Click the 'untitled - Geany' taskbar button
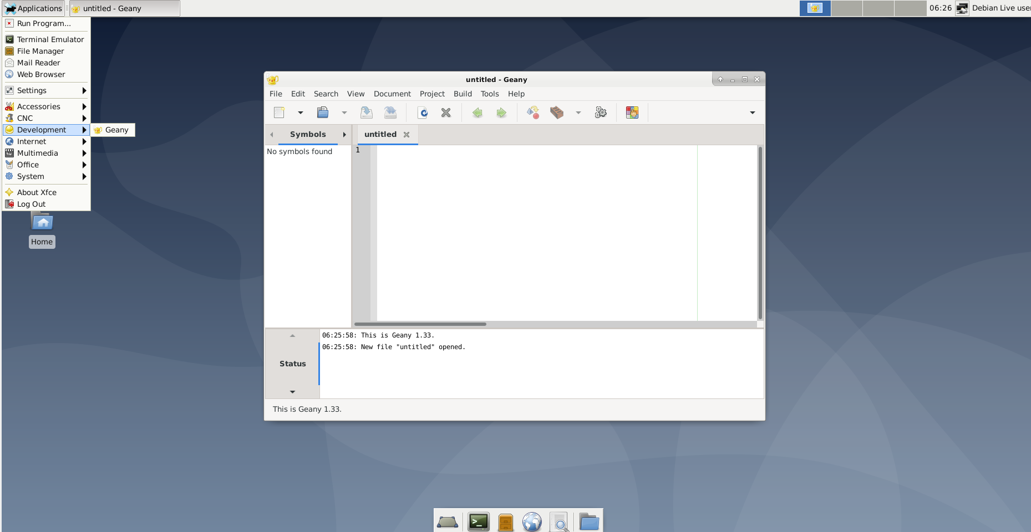The width and height of the screenshot is (1031, 532). 125,8
